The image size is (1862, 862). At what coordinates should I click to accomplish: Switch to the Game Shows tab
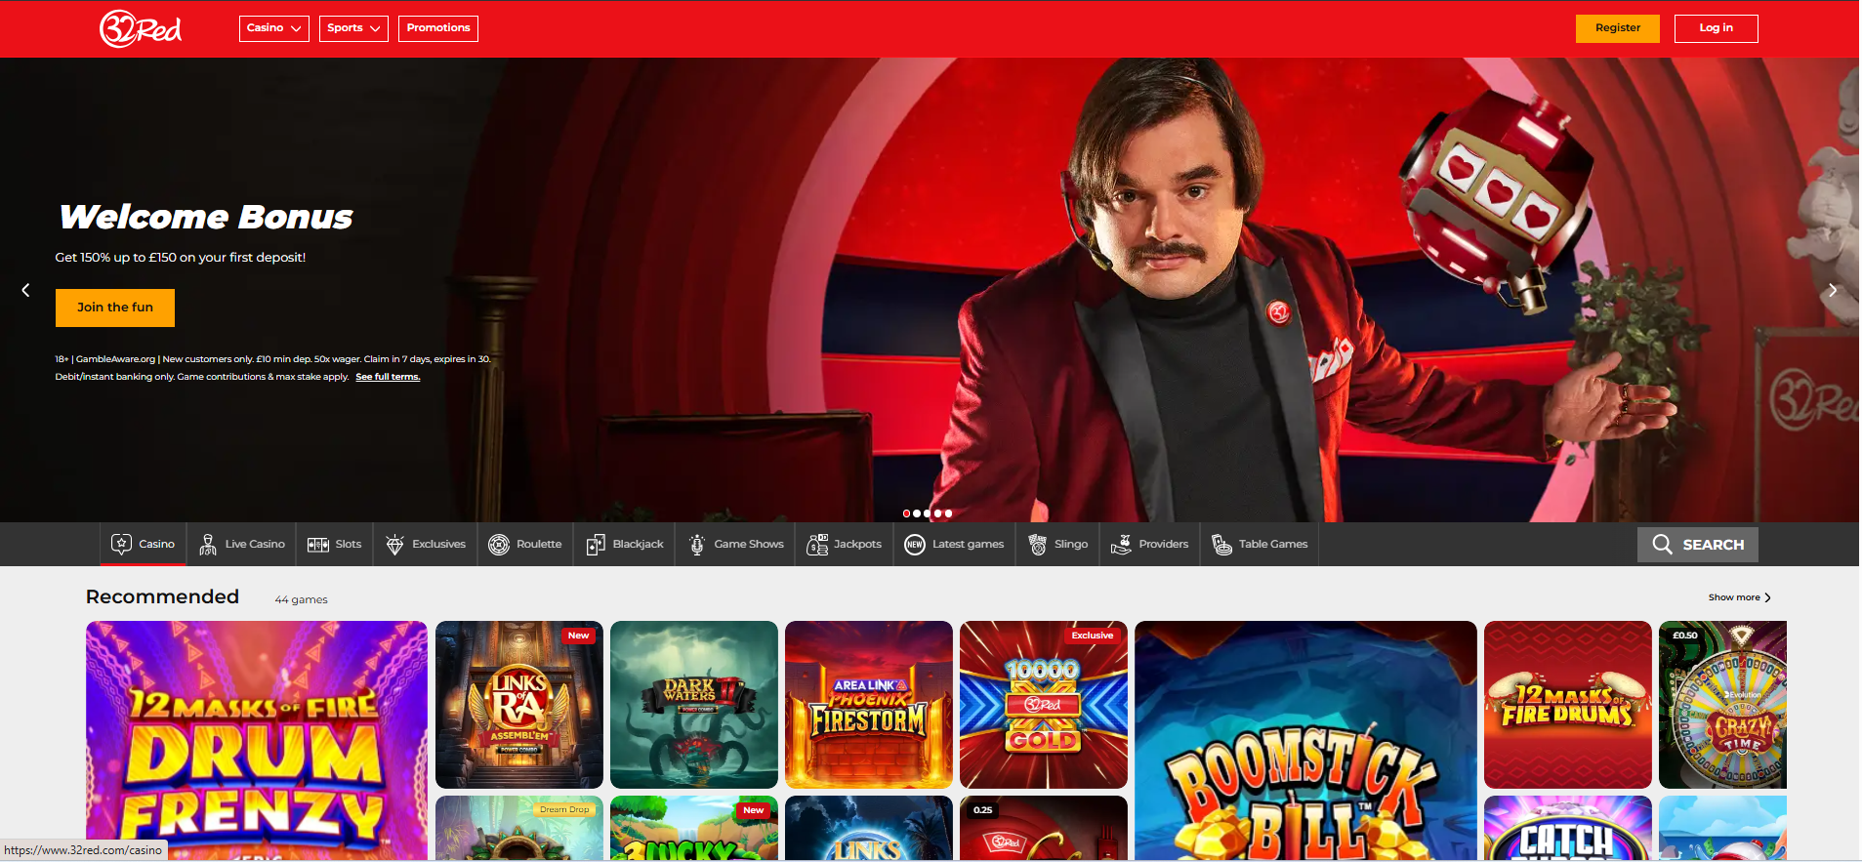736,545
